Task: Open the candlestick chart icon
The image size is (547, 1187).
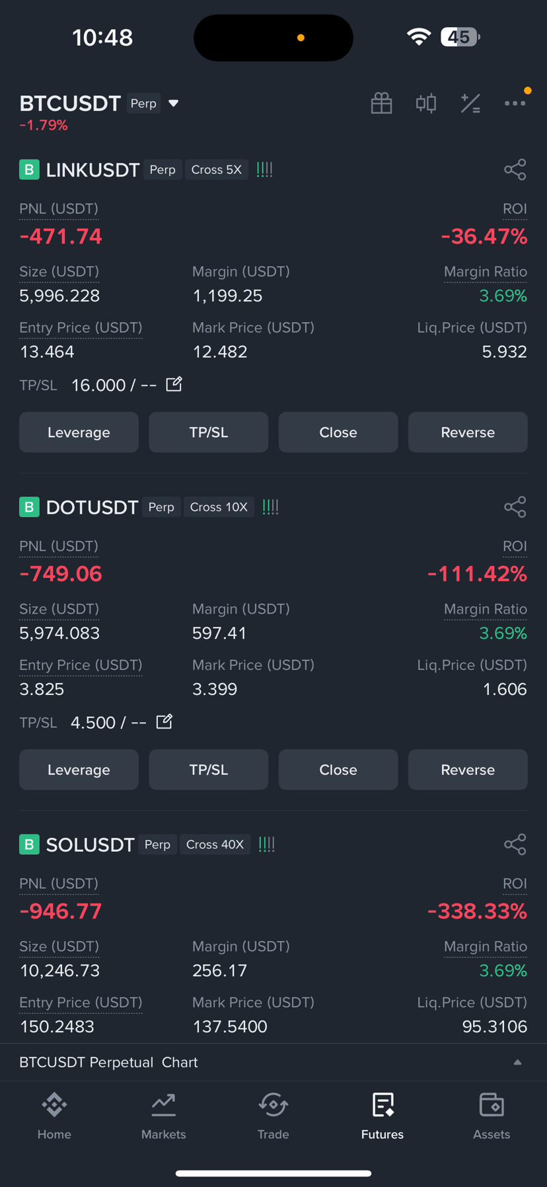Action: click(x=426, y=103)
